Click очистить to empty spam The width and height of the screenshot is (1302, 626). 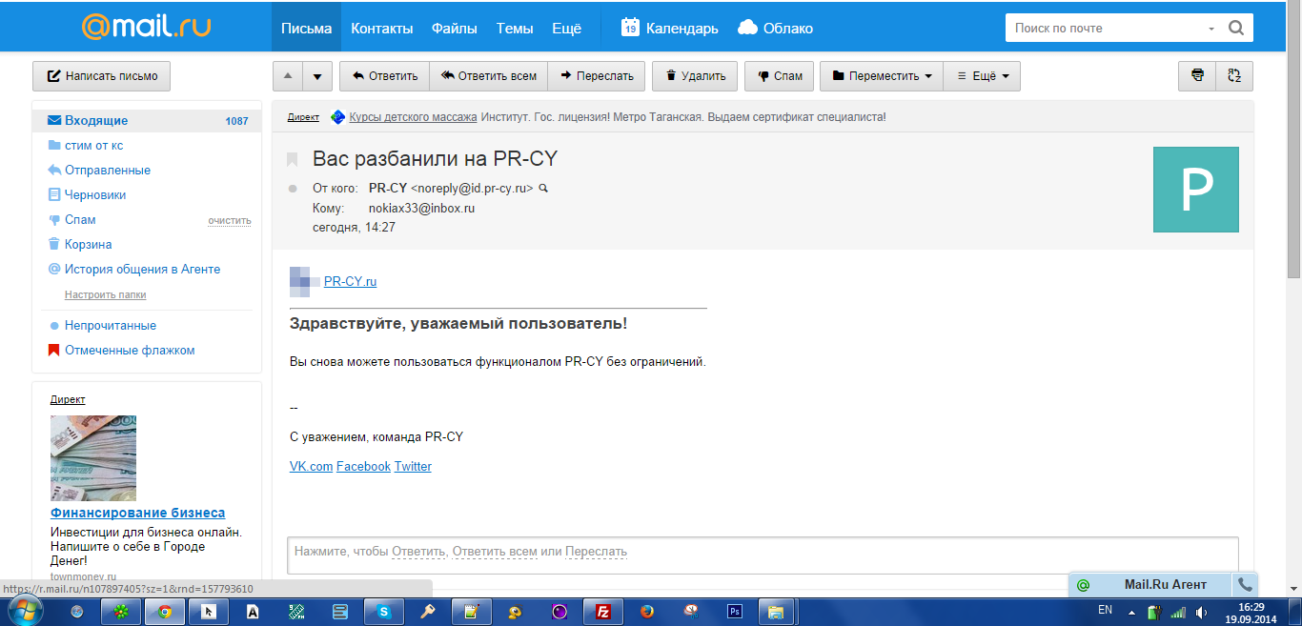[230, 221]
